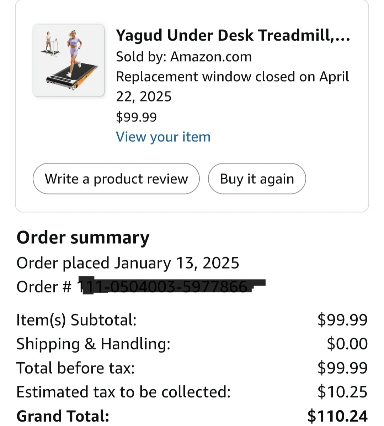The image size is (384, 426).
Task: Tap the redacted order number
Action: (x=171, y=287)
